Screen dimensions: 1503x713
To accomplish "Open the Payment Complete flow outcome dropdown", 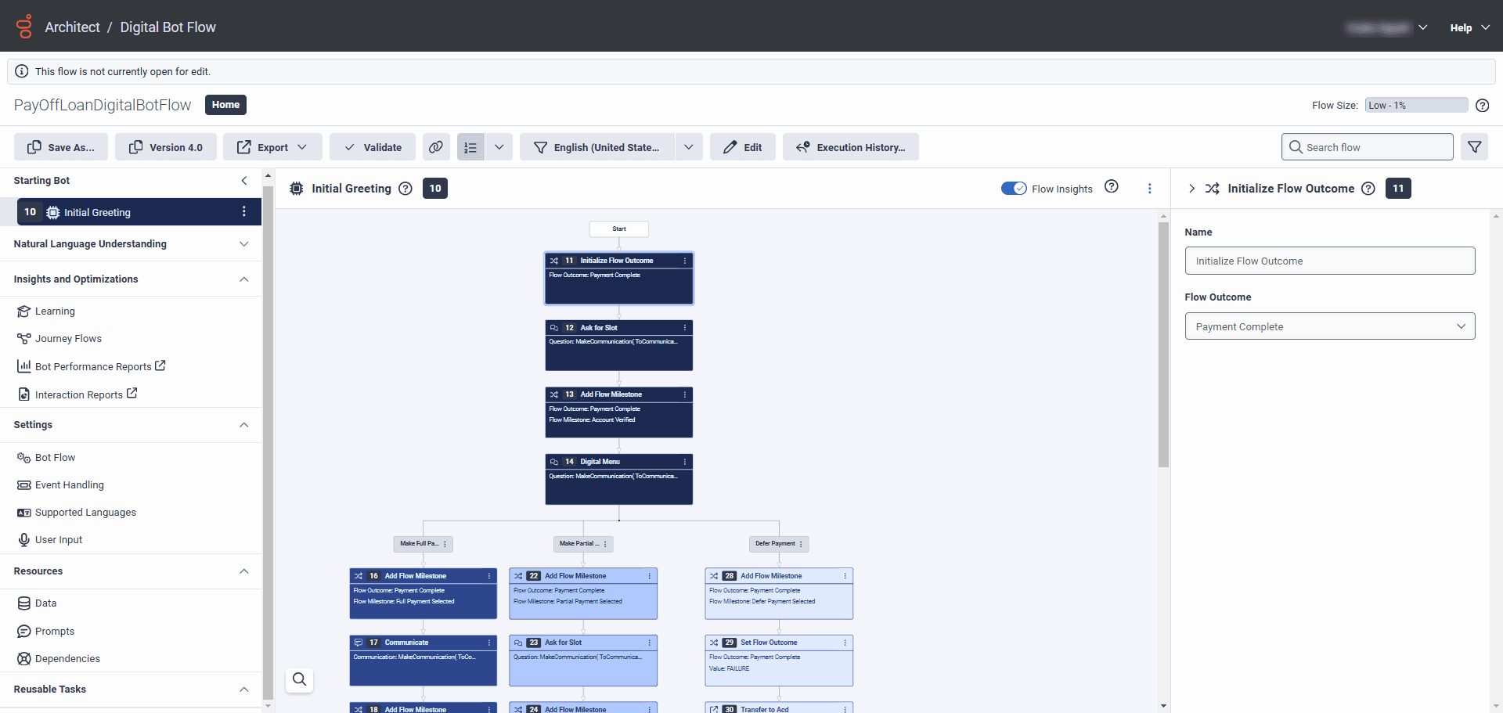I will (x=1329, y=326).
